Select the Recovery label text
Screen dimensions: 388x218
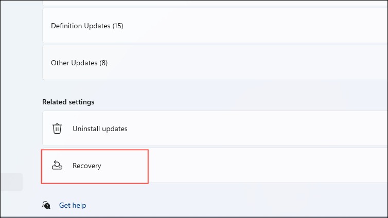86,166
